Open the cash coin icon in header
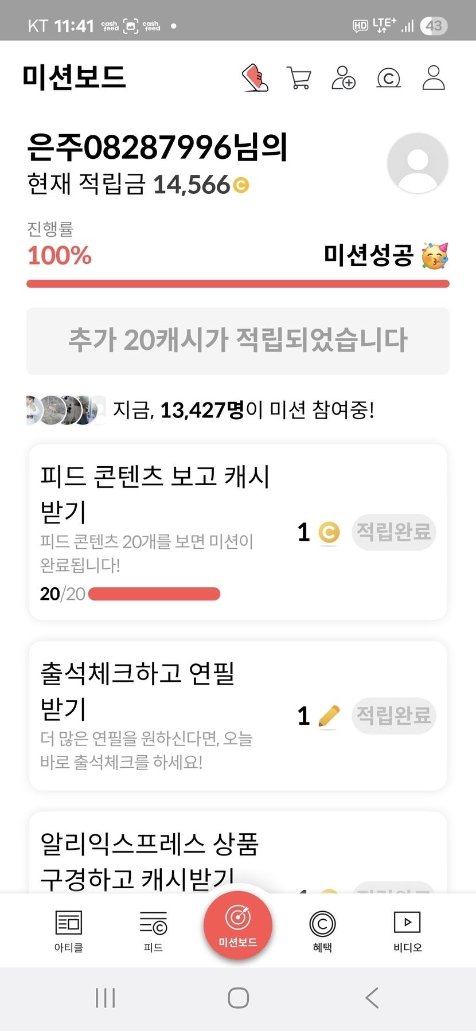This screenshot has height=1031, width=476. click(x=388, y=78)
